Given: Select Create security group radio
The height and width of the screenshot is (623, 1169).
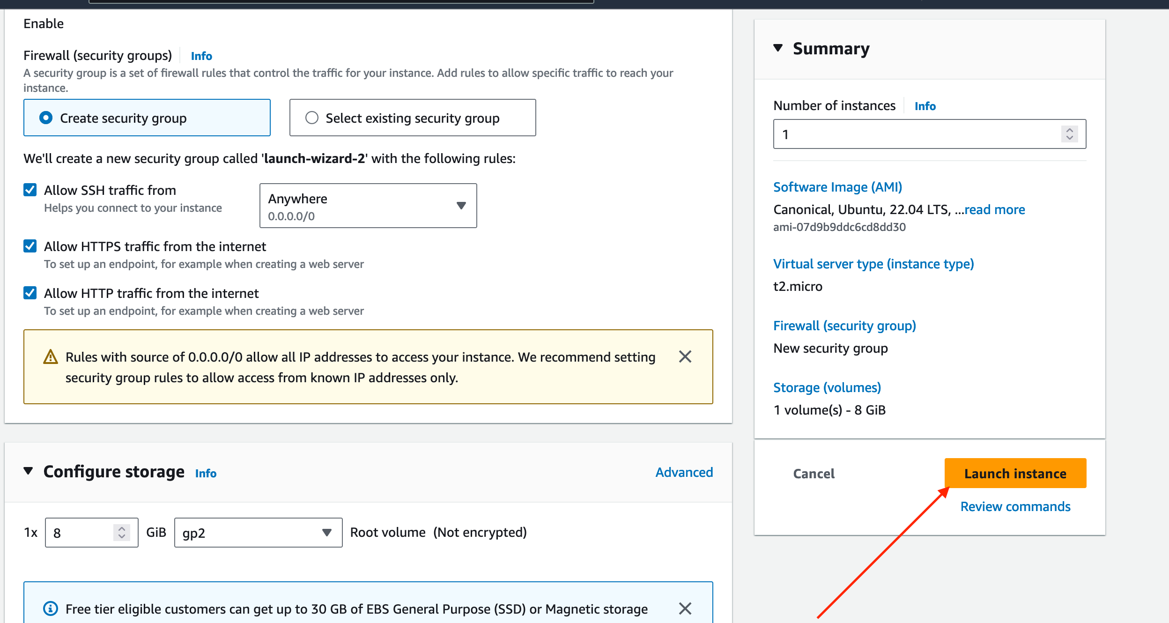Looking at the screenshot, I should tap(46, 118).
